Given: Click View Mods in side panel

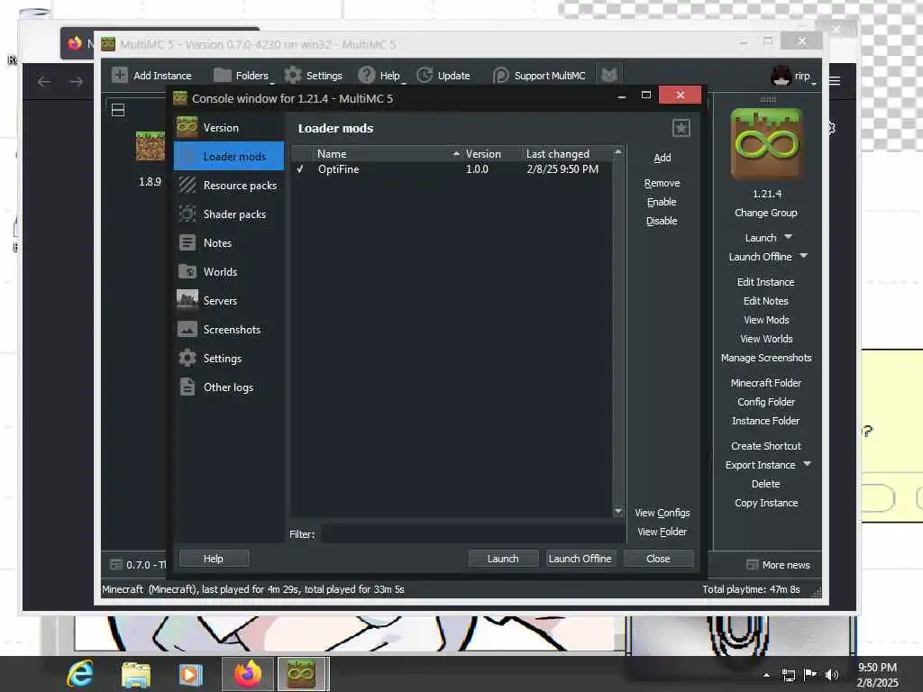Looking at the screenshot, I should 766,320.
